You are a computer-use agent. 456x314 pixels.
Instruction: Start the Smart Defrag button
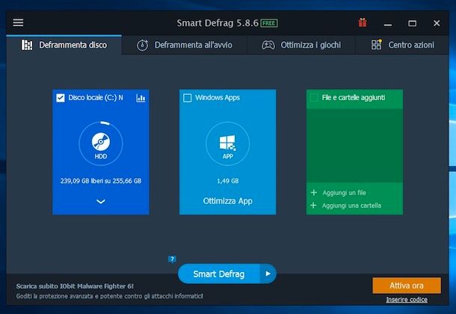coord(219,274)
